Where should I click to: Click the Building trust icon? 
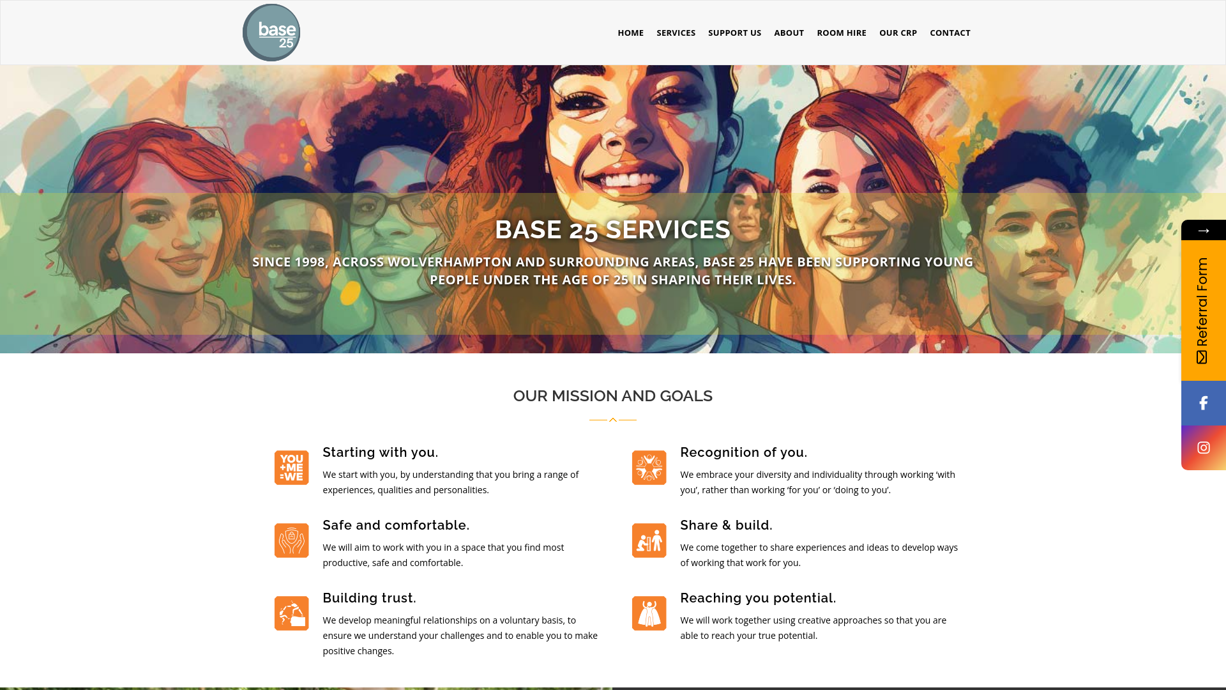(x=292, y=613)
